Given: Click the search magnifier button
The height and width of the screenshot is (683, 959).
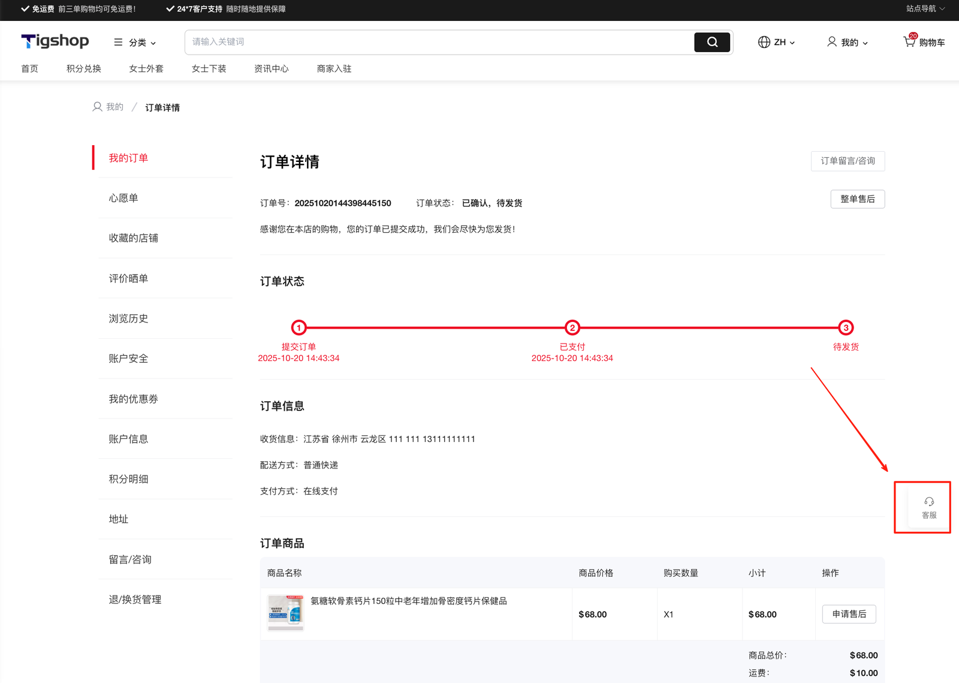Looking at the screenshot, I should tap(711, 42).
